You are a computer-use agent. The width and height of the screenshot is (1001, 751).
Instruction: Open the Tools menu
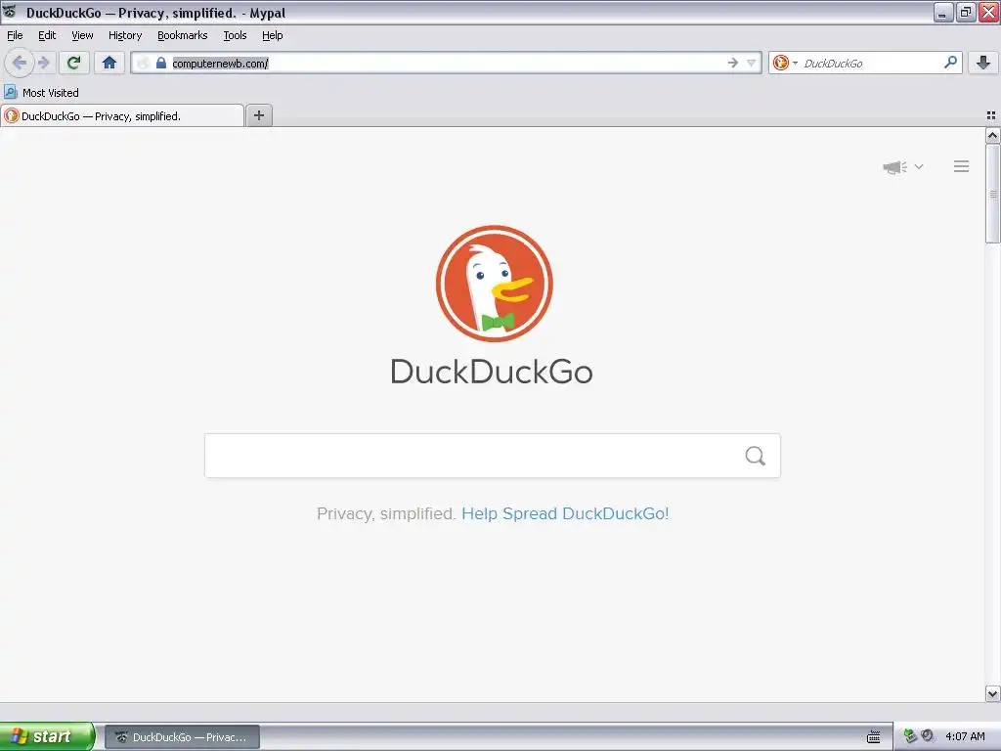click(x=235, y=35)
